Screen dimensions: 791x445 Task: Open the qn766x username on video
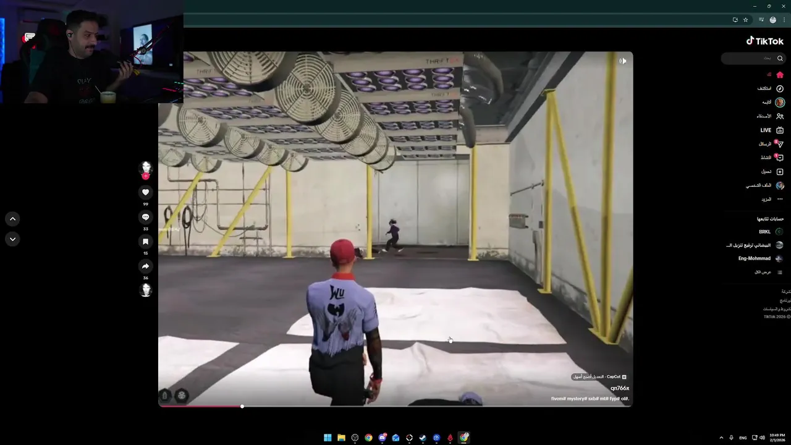coord(620,388)
